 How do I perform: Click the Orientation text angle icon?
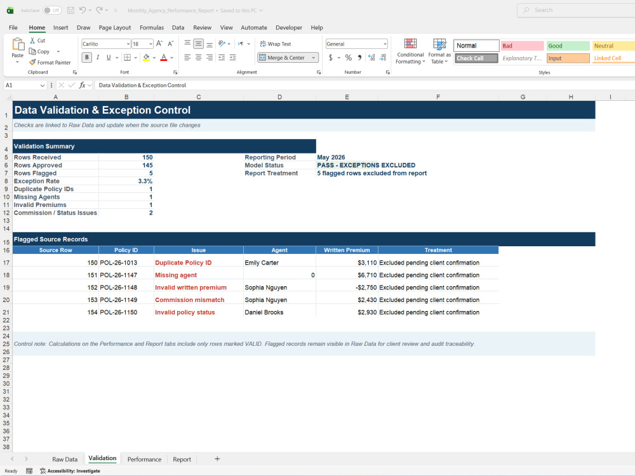[x=222, y=44]
